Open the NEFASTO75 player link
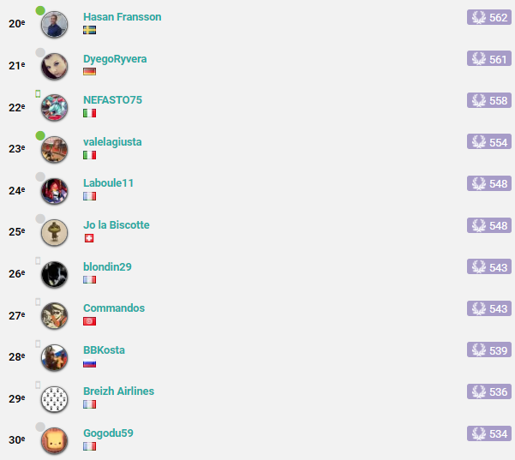Screen dimensions: 515x460 [112, 100]
